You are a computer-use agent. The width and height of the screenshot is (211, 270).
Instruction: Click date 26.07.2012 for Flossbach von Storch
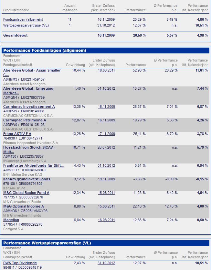[x=106, y=147]
